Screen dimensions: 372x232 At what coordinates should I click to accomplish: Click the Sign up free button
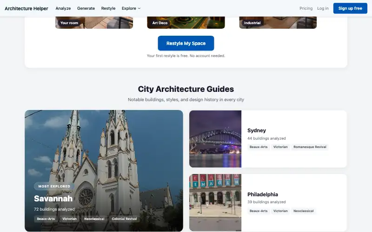350,8
